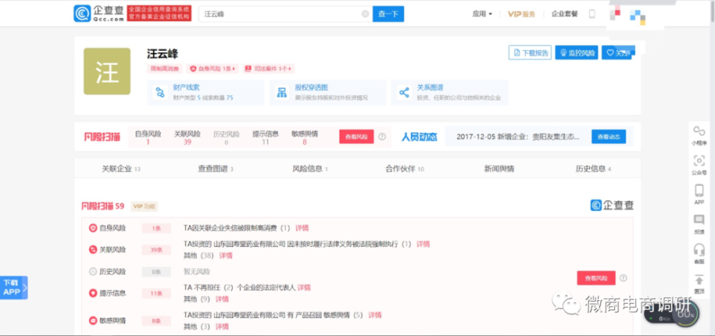Open the 公众号 sidebar icon
This screenshot has height=336, width=715.
point(699,162)
